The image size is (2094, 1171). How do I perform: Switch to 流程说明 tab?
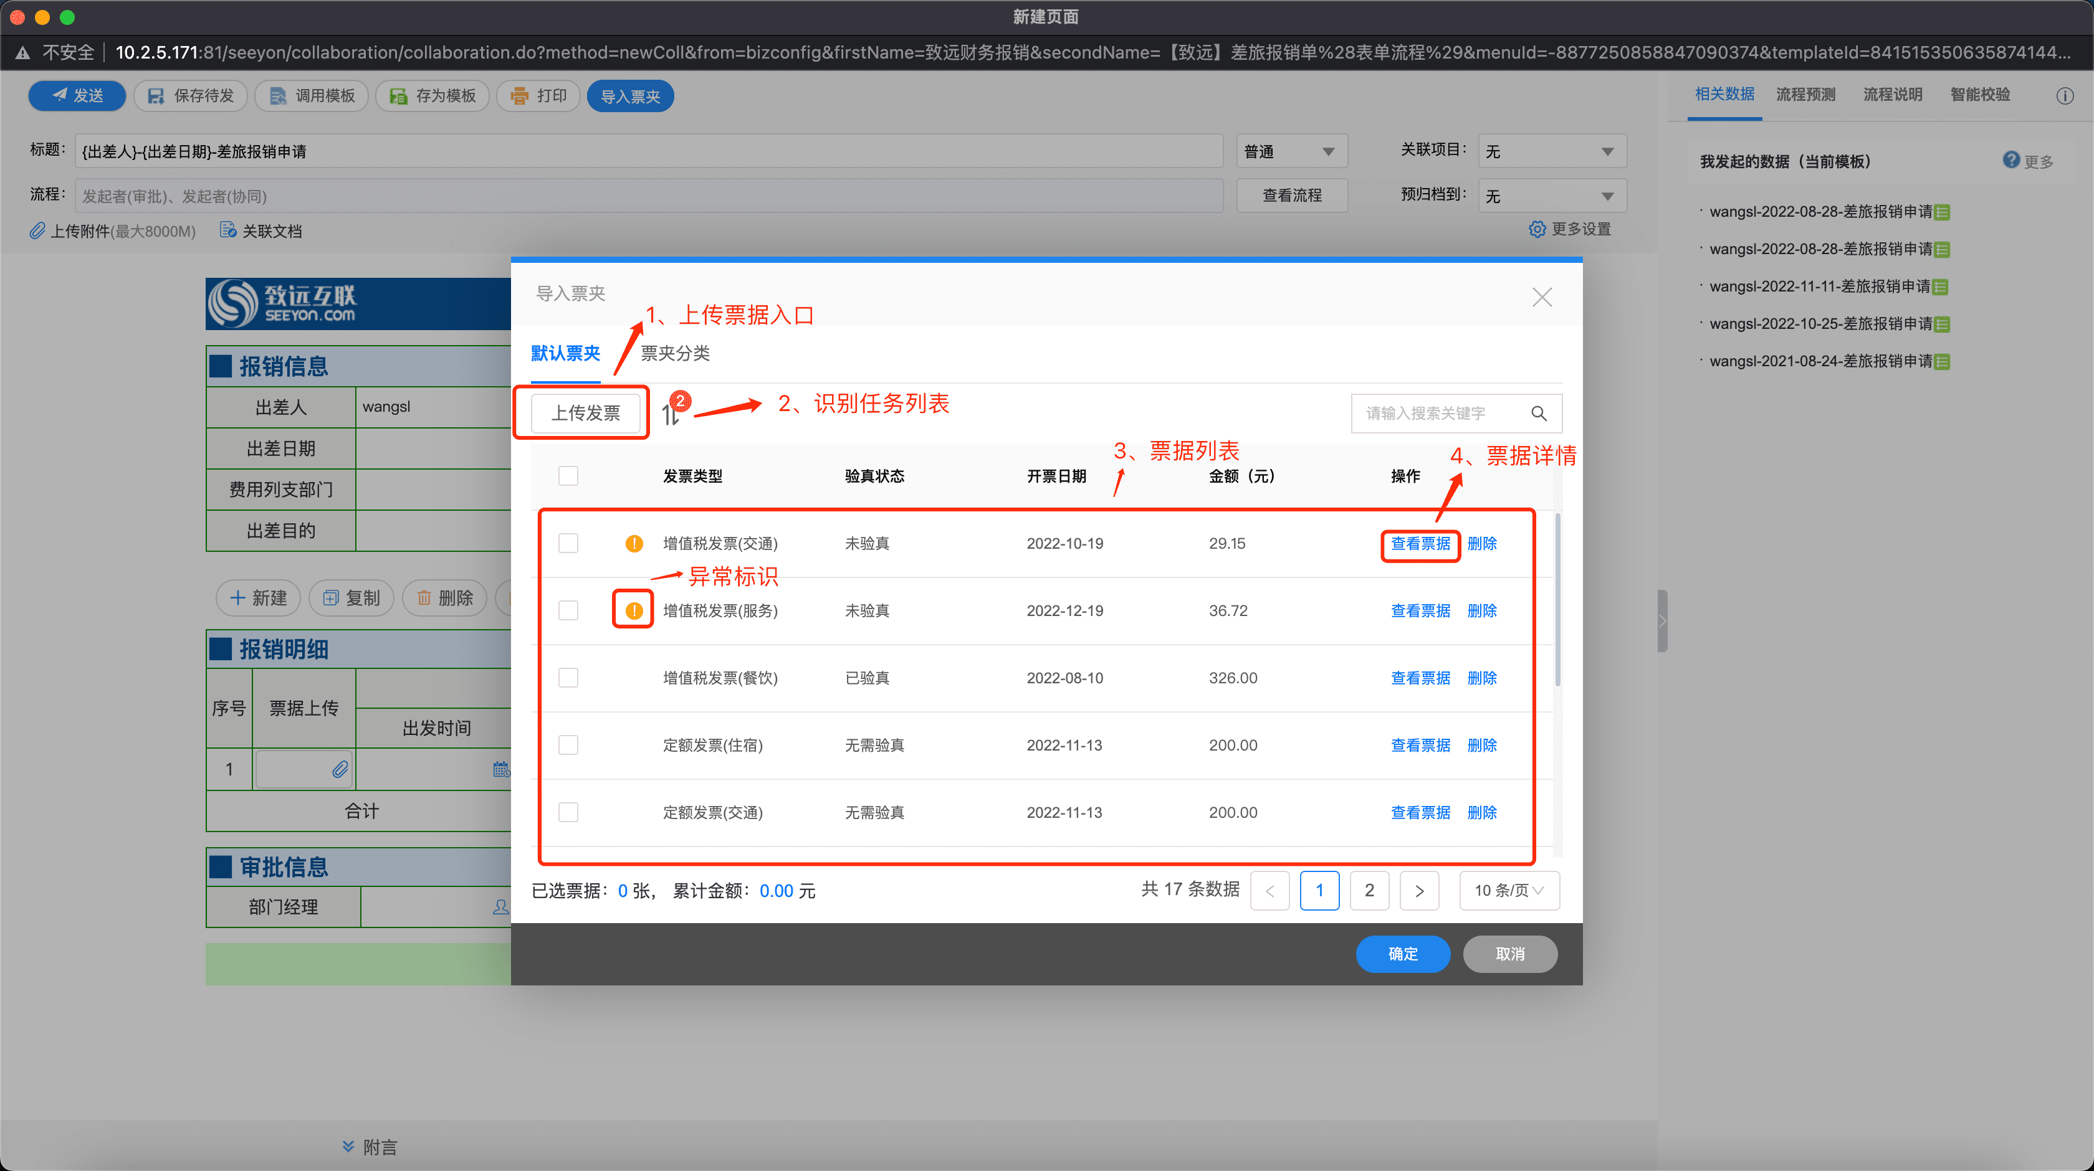pos(1893,94)
